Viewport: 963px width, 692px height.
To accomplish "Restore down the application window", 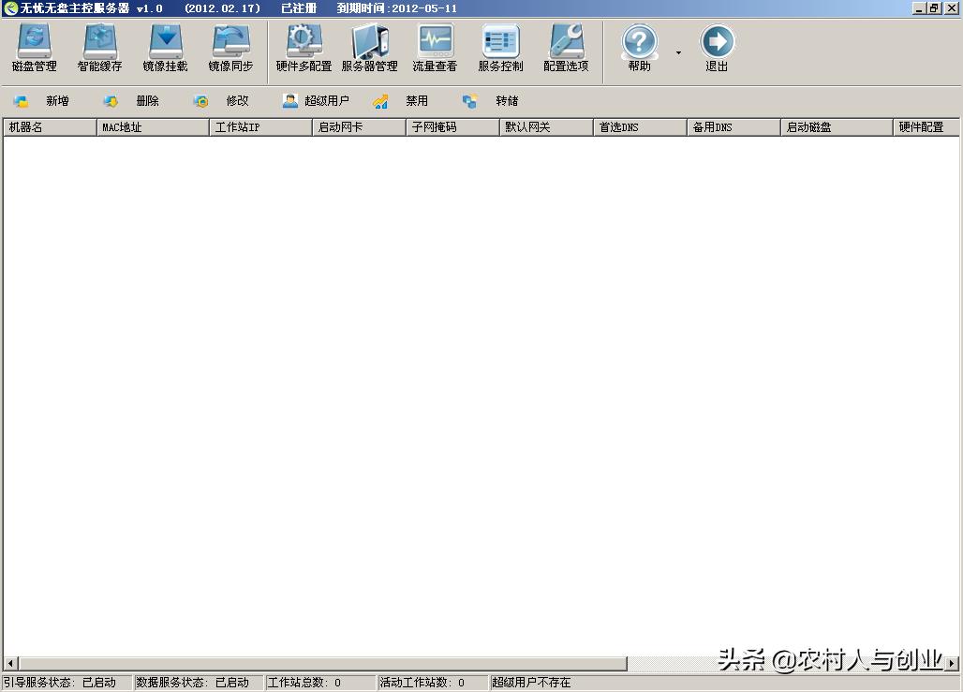I will [x=934, y=8].
